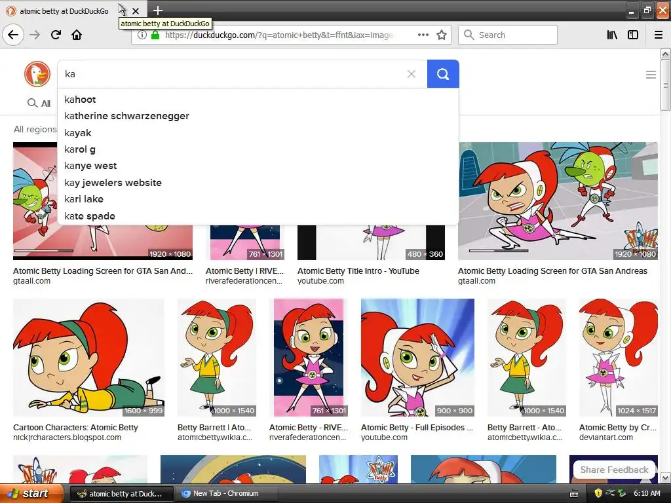Image resolution: width=671 pixels, height=503 pixels.
Task: Select karol g suggestion
Action: 258,149
